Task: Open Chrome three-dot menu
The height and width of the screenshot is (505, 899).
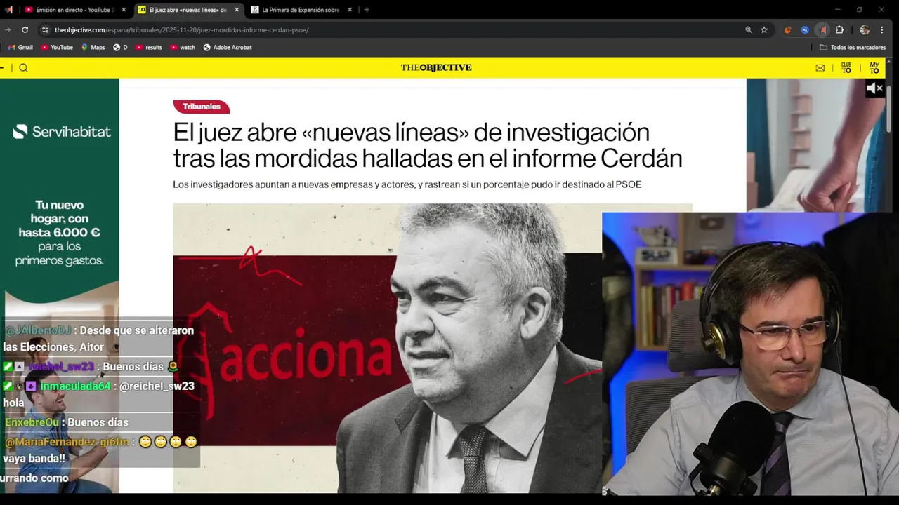Action: pyautogui.click(x=882, y=30)
